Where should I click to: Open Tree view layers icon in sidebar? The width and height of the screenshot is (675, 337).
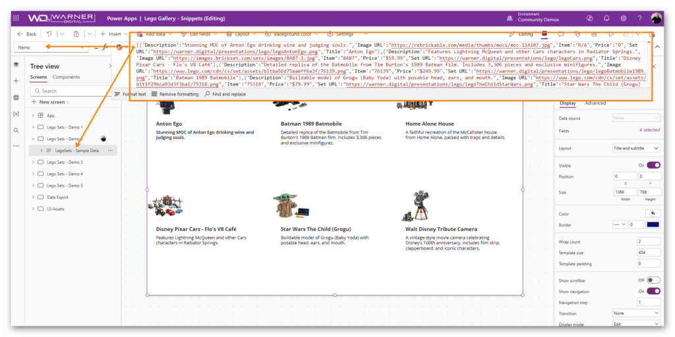(x=16, y=65)
